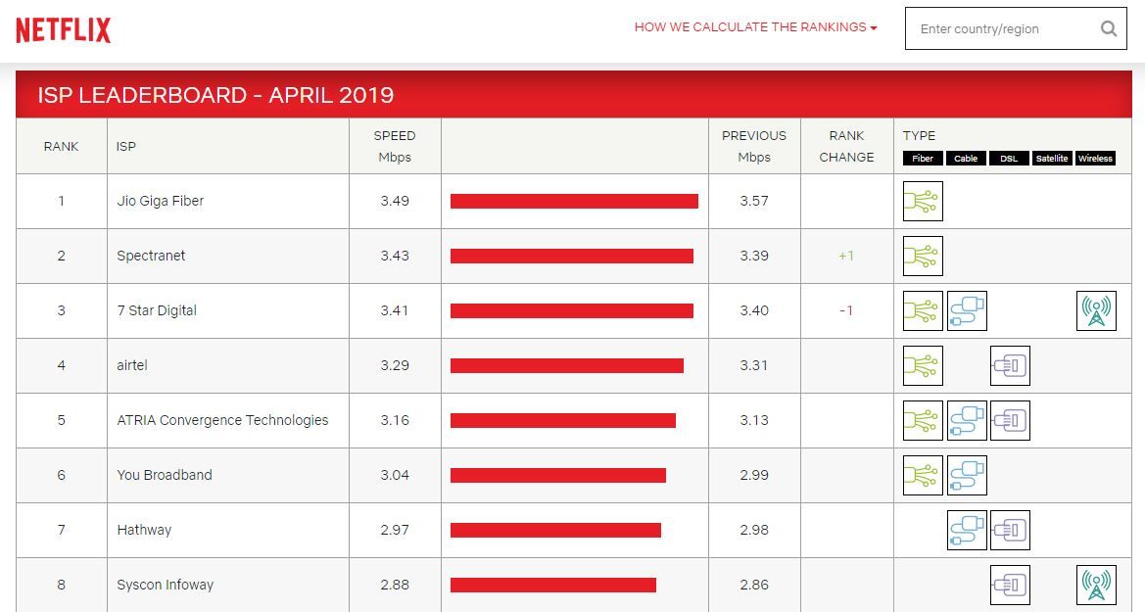Click the Cable type legend label
The width and height of the screenshot is (1145, 612).
tap(966, 158)
